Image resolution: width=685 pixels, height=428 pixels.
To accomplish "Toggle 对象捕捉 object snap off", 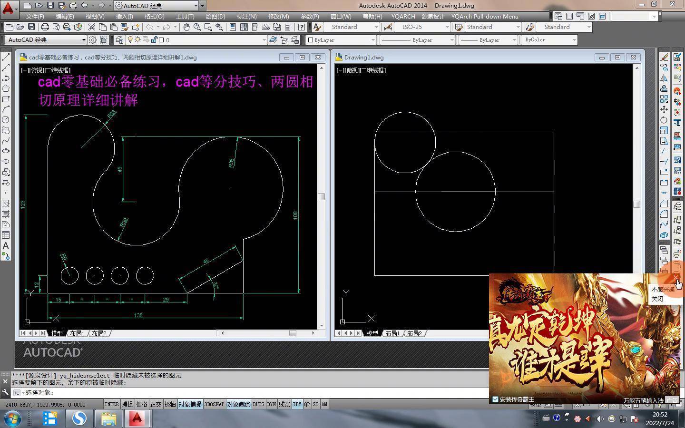I will pos(189,404).
